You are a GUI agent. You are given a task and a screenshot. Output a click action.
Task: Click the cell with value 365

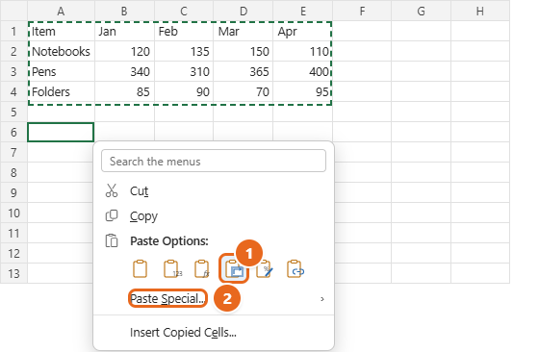[x=243, y=71]
